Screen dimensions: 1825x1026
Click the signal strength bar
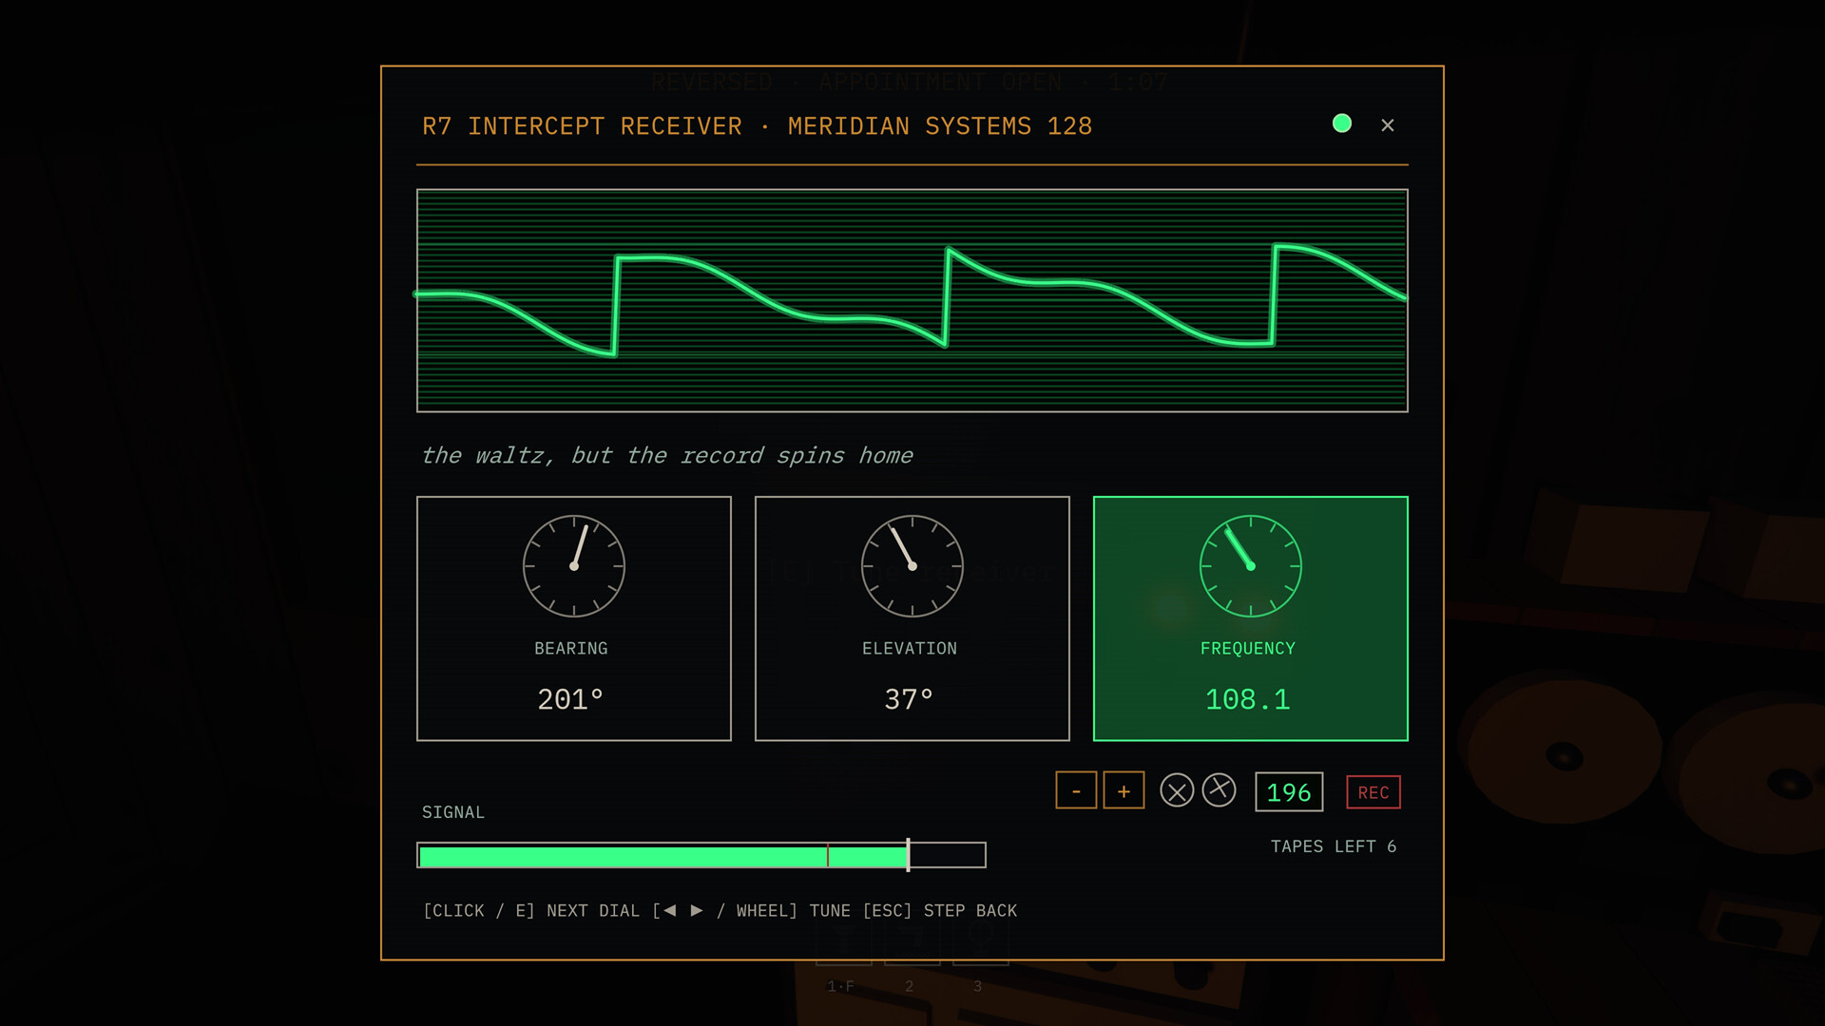pos(701,855)
